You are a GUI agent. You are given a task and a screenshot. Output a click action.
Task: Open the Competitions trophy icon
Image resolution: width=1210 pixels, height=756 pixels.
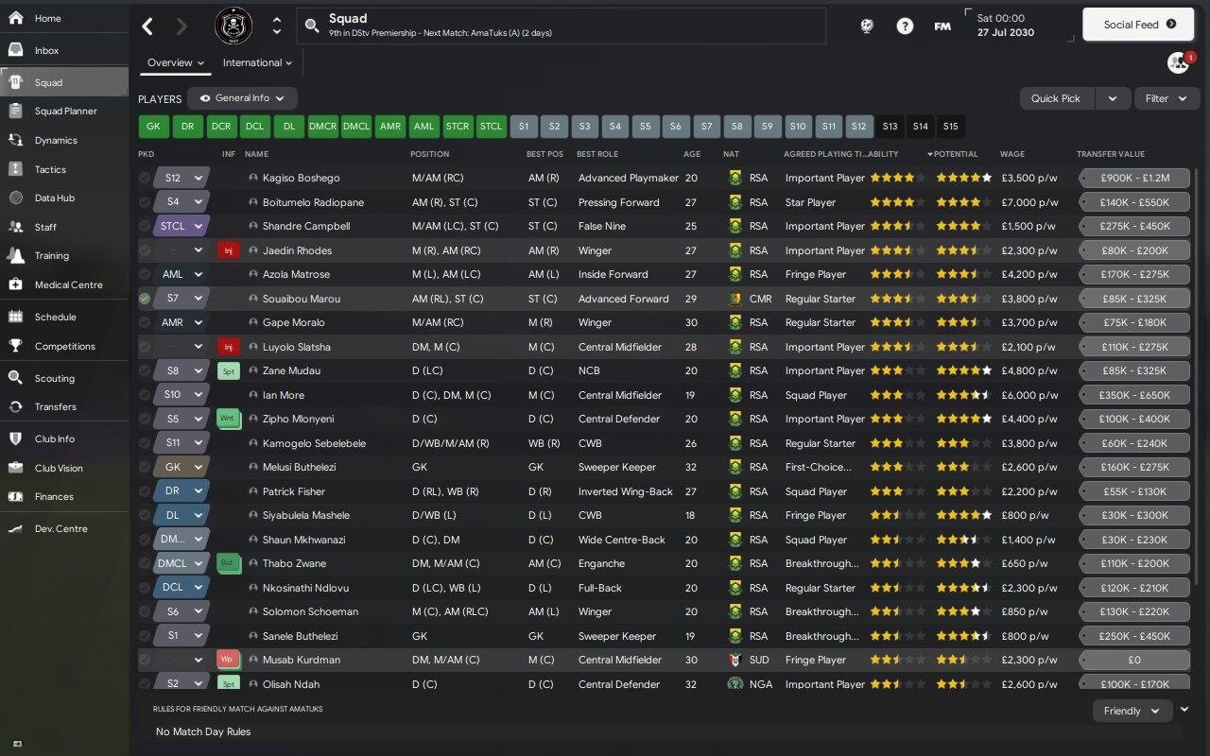coord(15,346)
